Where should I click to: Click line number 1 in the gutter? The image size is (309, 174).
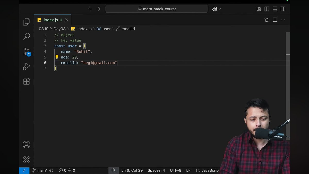point(45,35)
